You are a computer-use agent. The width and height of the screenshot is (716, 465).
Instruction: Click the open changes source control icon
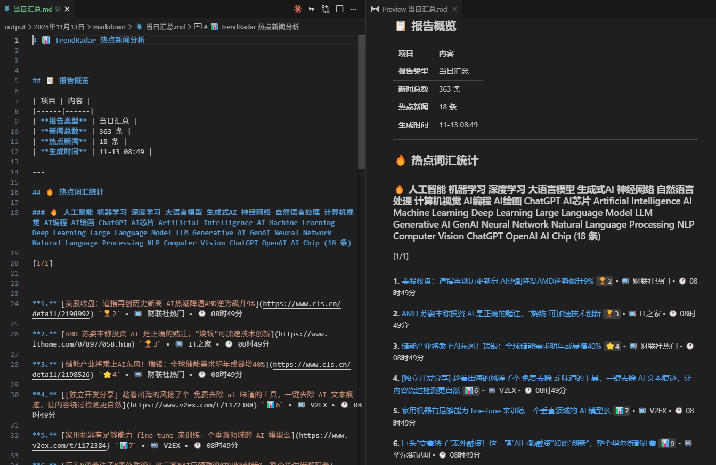[x=326, y=9]
